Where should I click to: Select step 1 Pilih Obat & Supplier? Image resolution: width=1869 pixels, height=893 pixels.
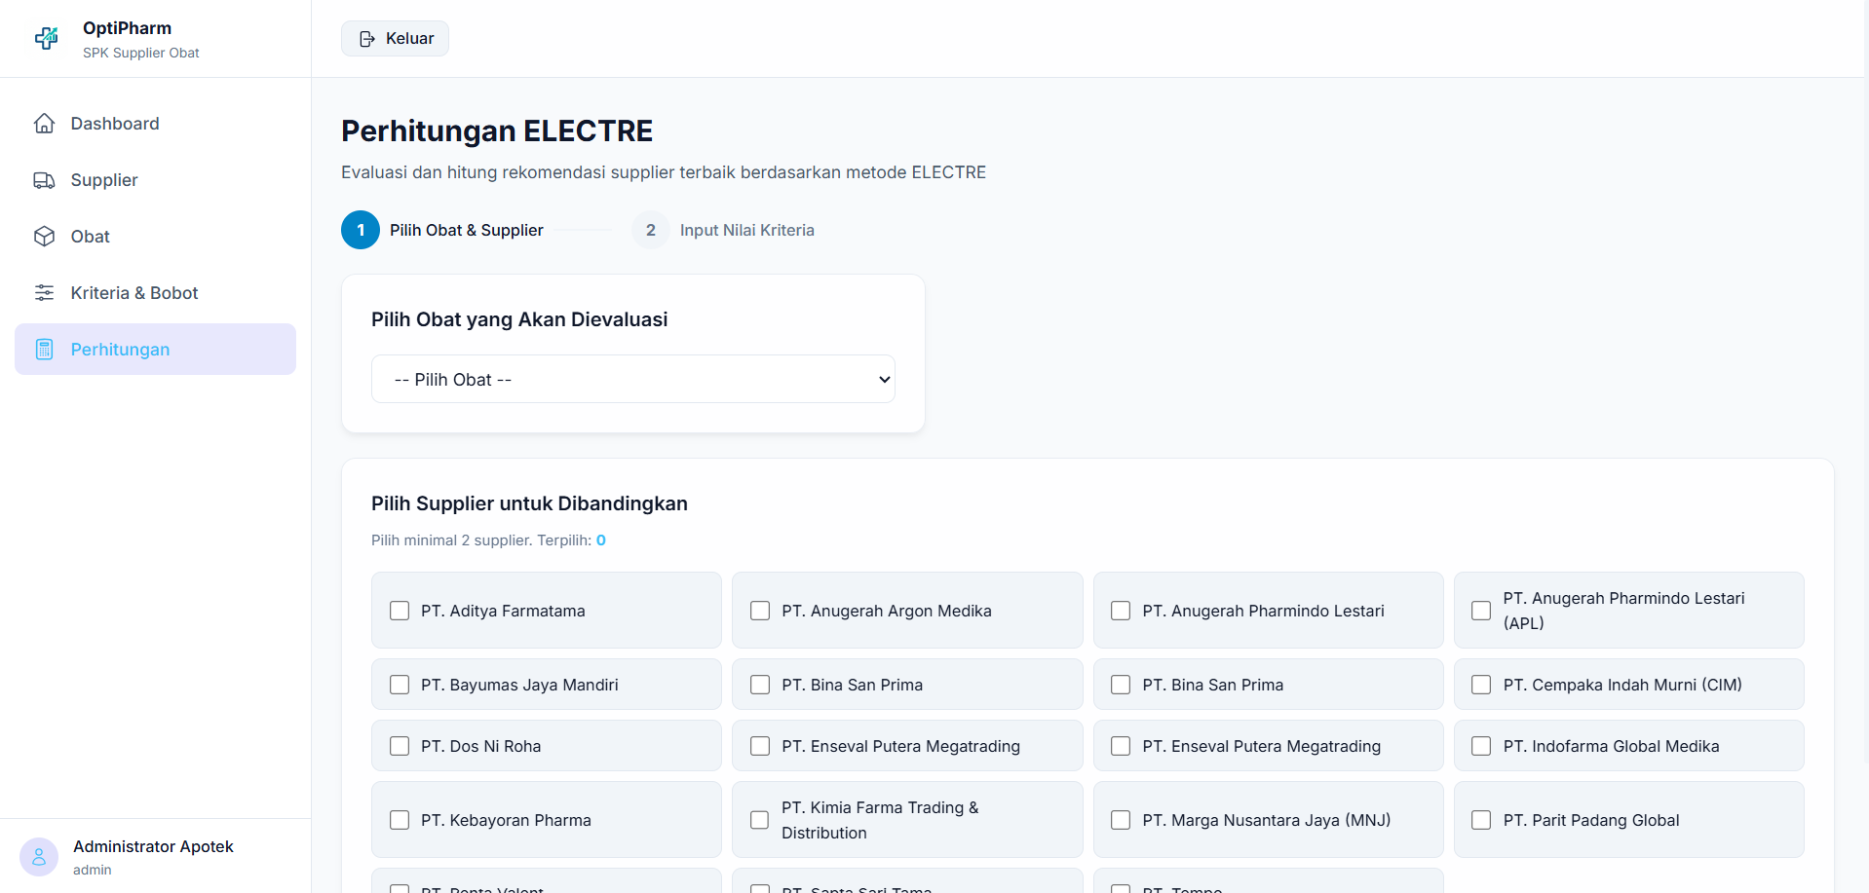click(x=442, y=230)
